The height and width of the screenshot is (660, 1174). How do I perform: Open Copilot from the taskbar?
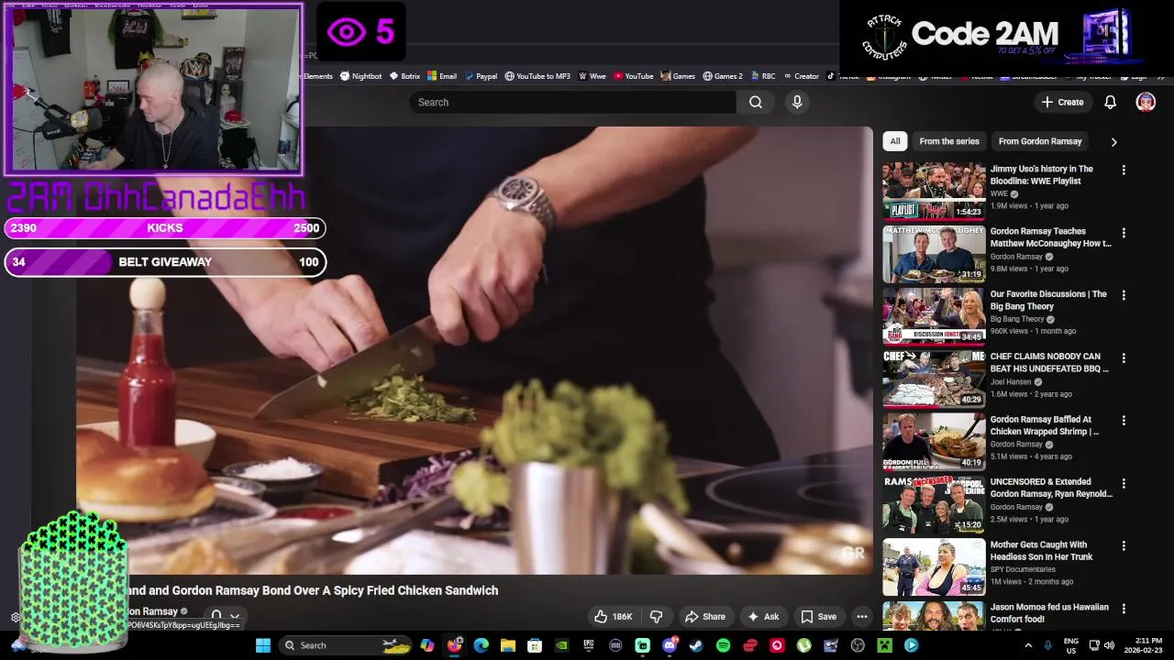426,645
